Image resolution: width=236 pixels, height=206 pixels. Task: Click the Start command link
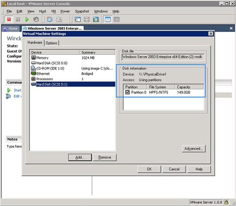18,90
